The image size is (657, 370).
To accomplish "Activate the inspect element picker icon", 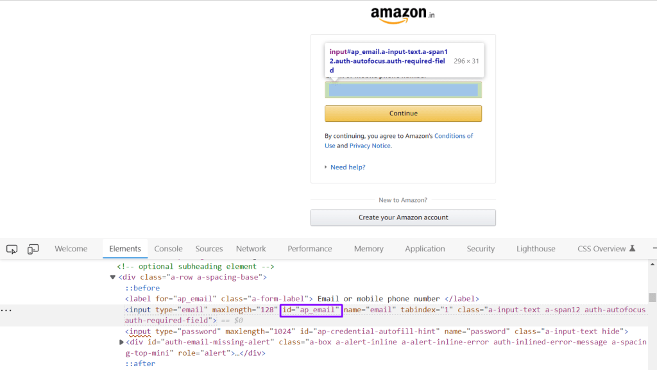I will tap(12, 249).
